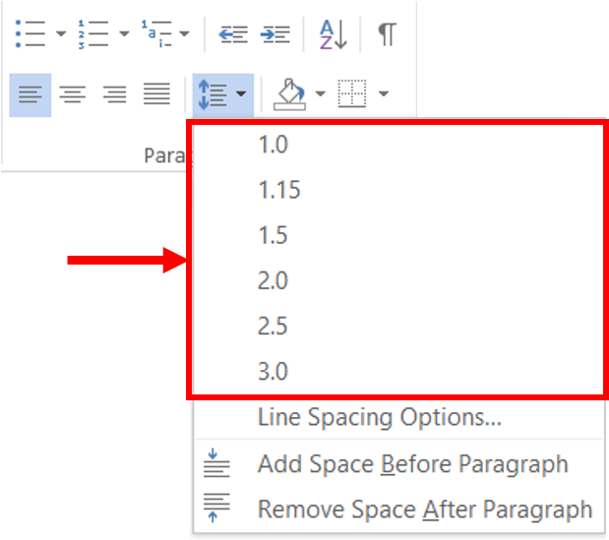Click the Decrease Indent icon
Viewport: 609px width, 540px height.
pos(233,34)
